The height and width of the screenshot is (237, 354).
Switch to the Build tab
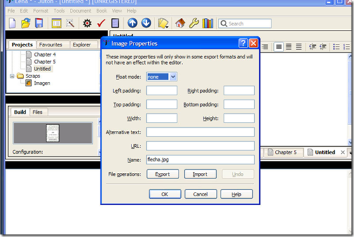[20, 112]
